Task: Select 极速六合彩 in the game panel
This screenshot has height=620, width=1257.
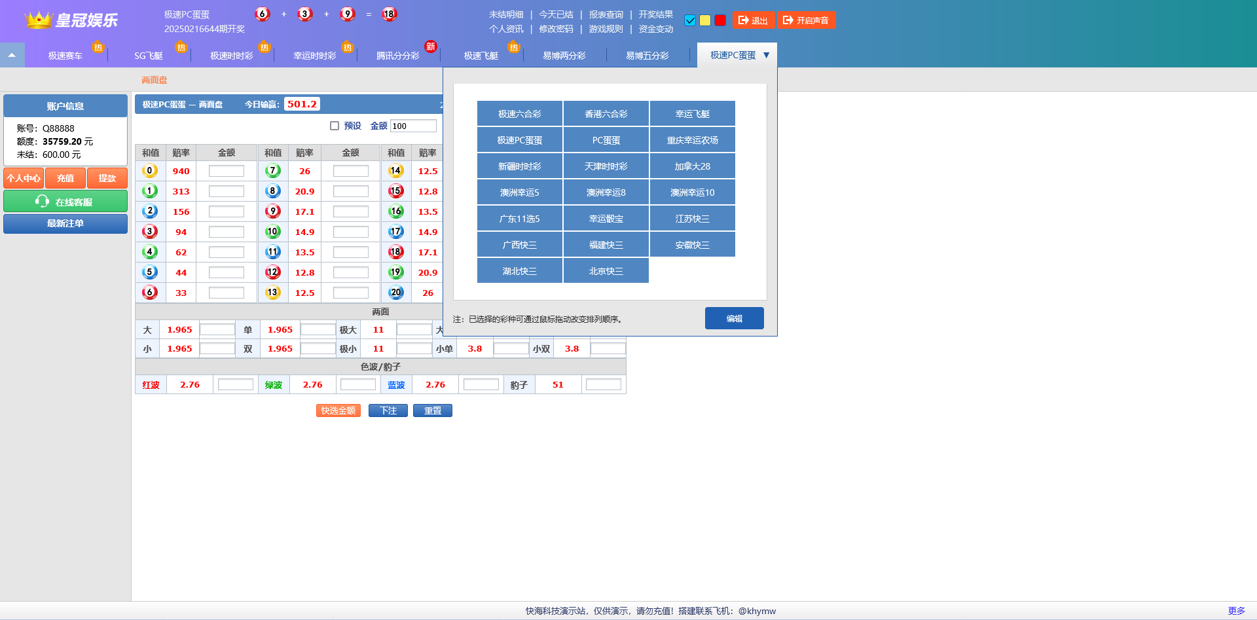Action: pos(520,114)
